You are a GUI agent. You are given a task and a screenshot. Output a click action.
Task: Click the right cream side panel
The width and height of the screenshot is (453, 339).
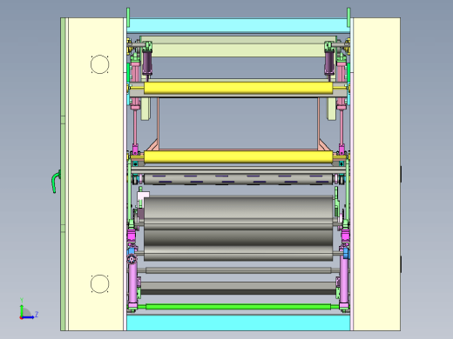[x=376, y=174]
